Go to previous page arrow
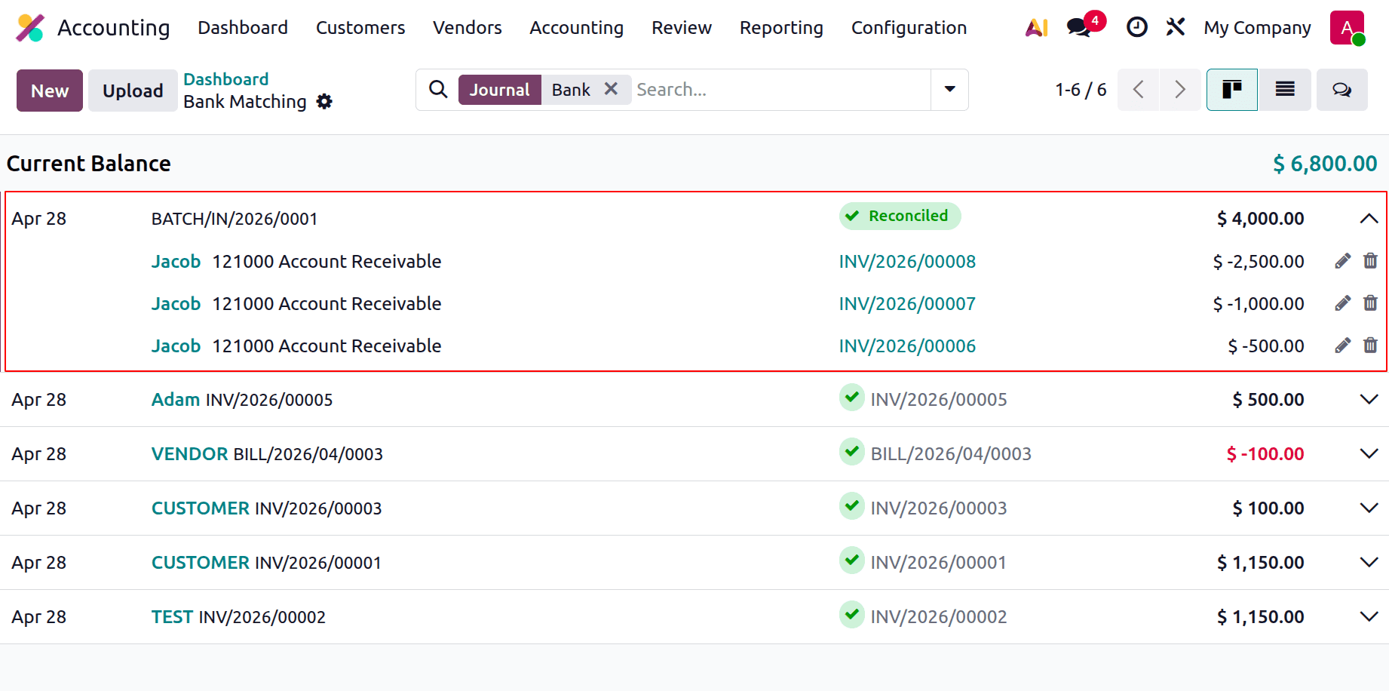The image size is (1389, 691). 1138,90
